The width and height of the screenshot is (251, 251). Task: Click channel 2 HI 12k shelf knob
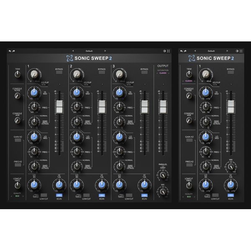click(102, 185)
